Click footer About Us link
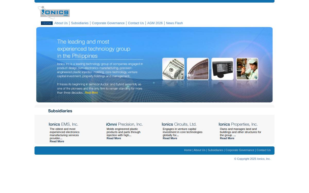 (200, 150)
